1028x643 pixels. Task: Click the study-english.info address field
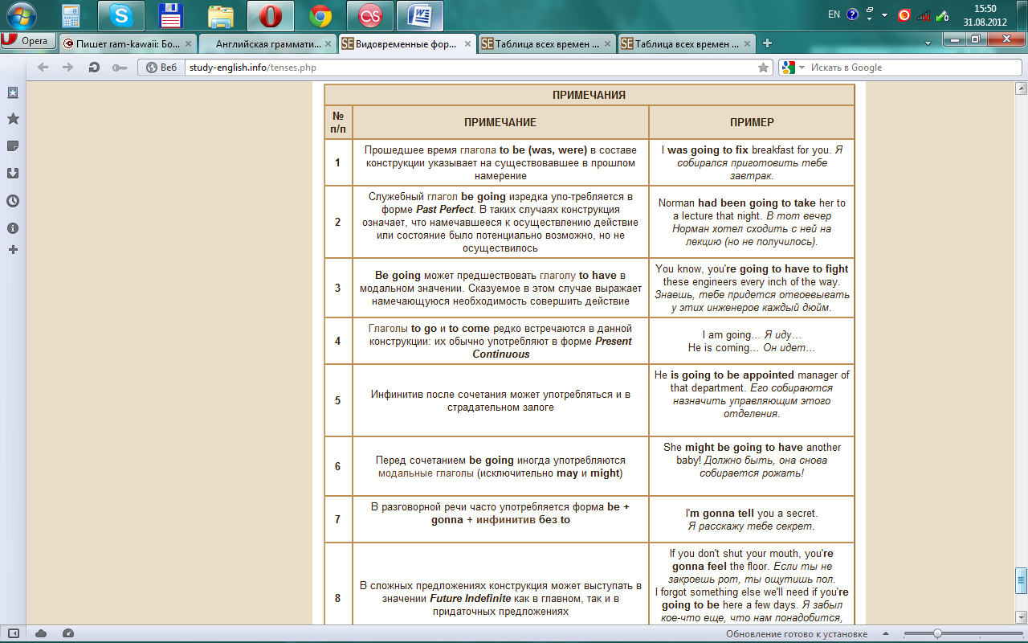(x=469, y=68)
